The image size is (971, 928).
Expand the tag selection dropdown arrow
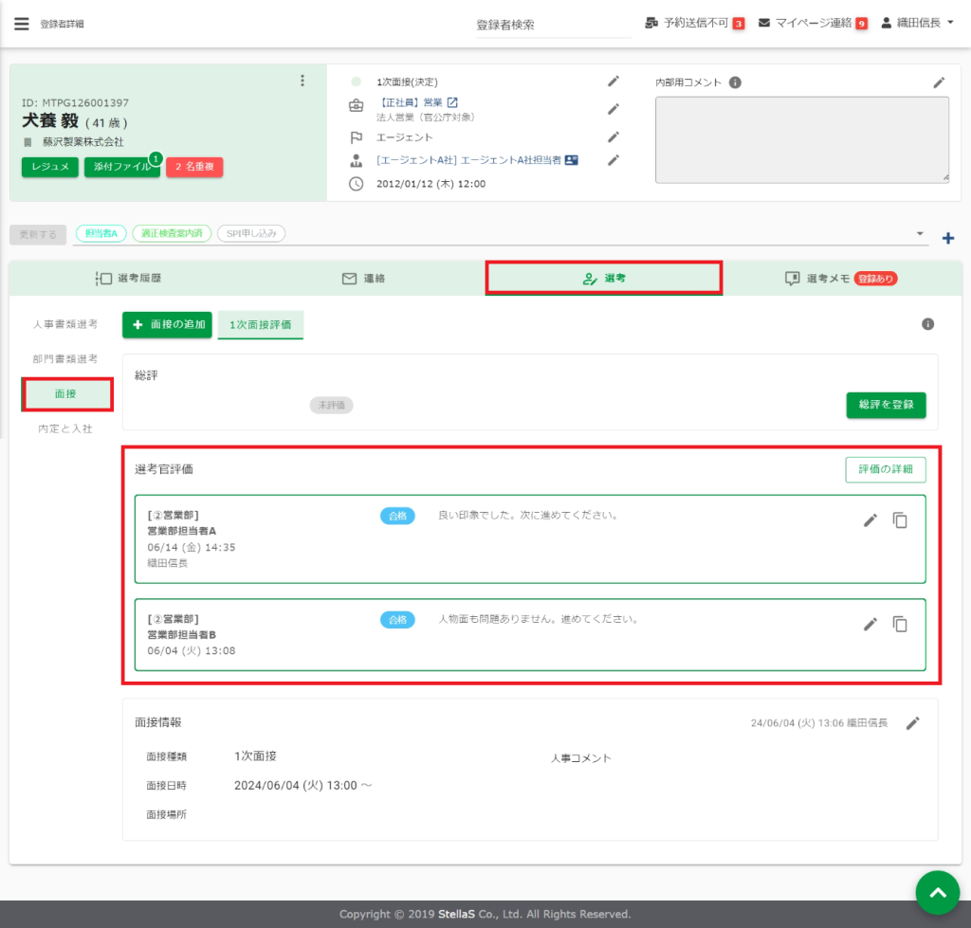click(x=919, y=234)
